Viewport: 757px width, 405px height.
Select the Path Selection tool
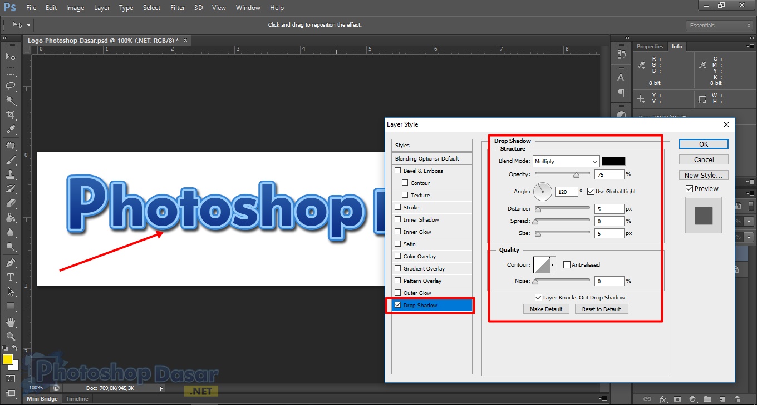(11, 291)
